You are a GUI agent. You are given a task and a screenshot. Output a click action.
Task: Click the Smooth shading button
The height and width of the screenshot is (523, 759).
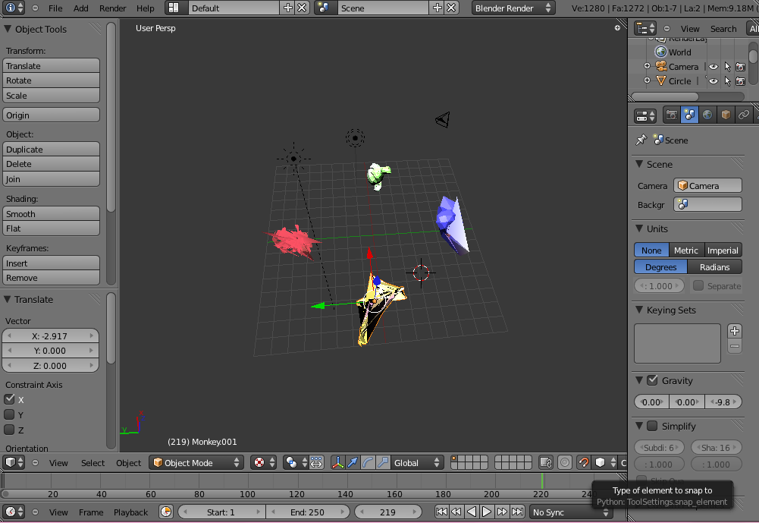[x=52, y=214]
